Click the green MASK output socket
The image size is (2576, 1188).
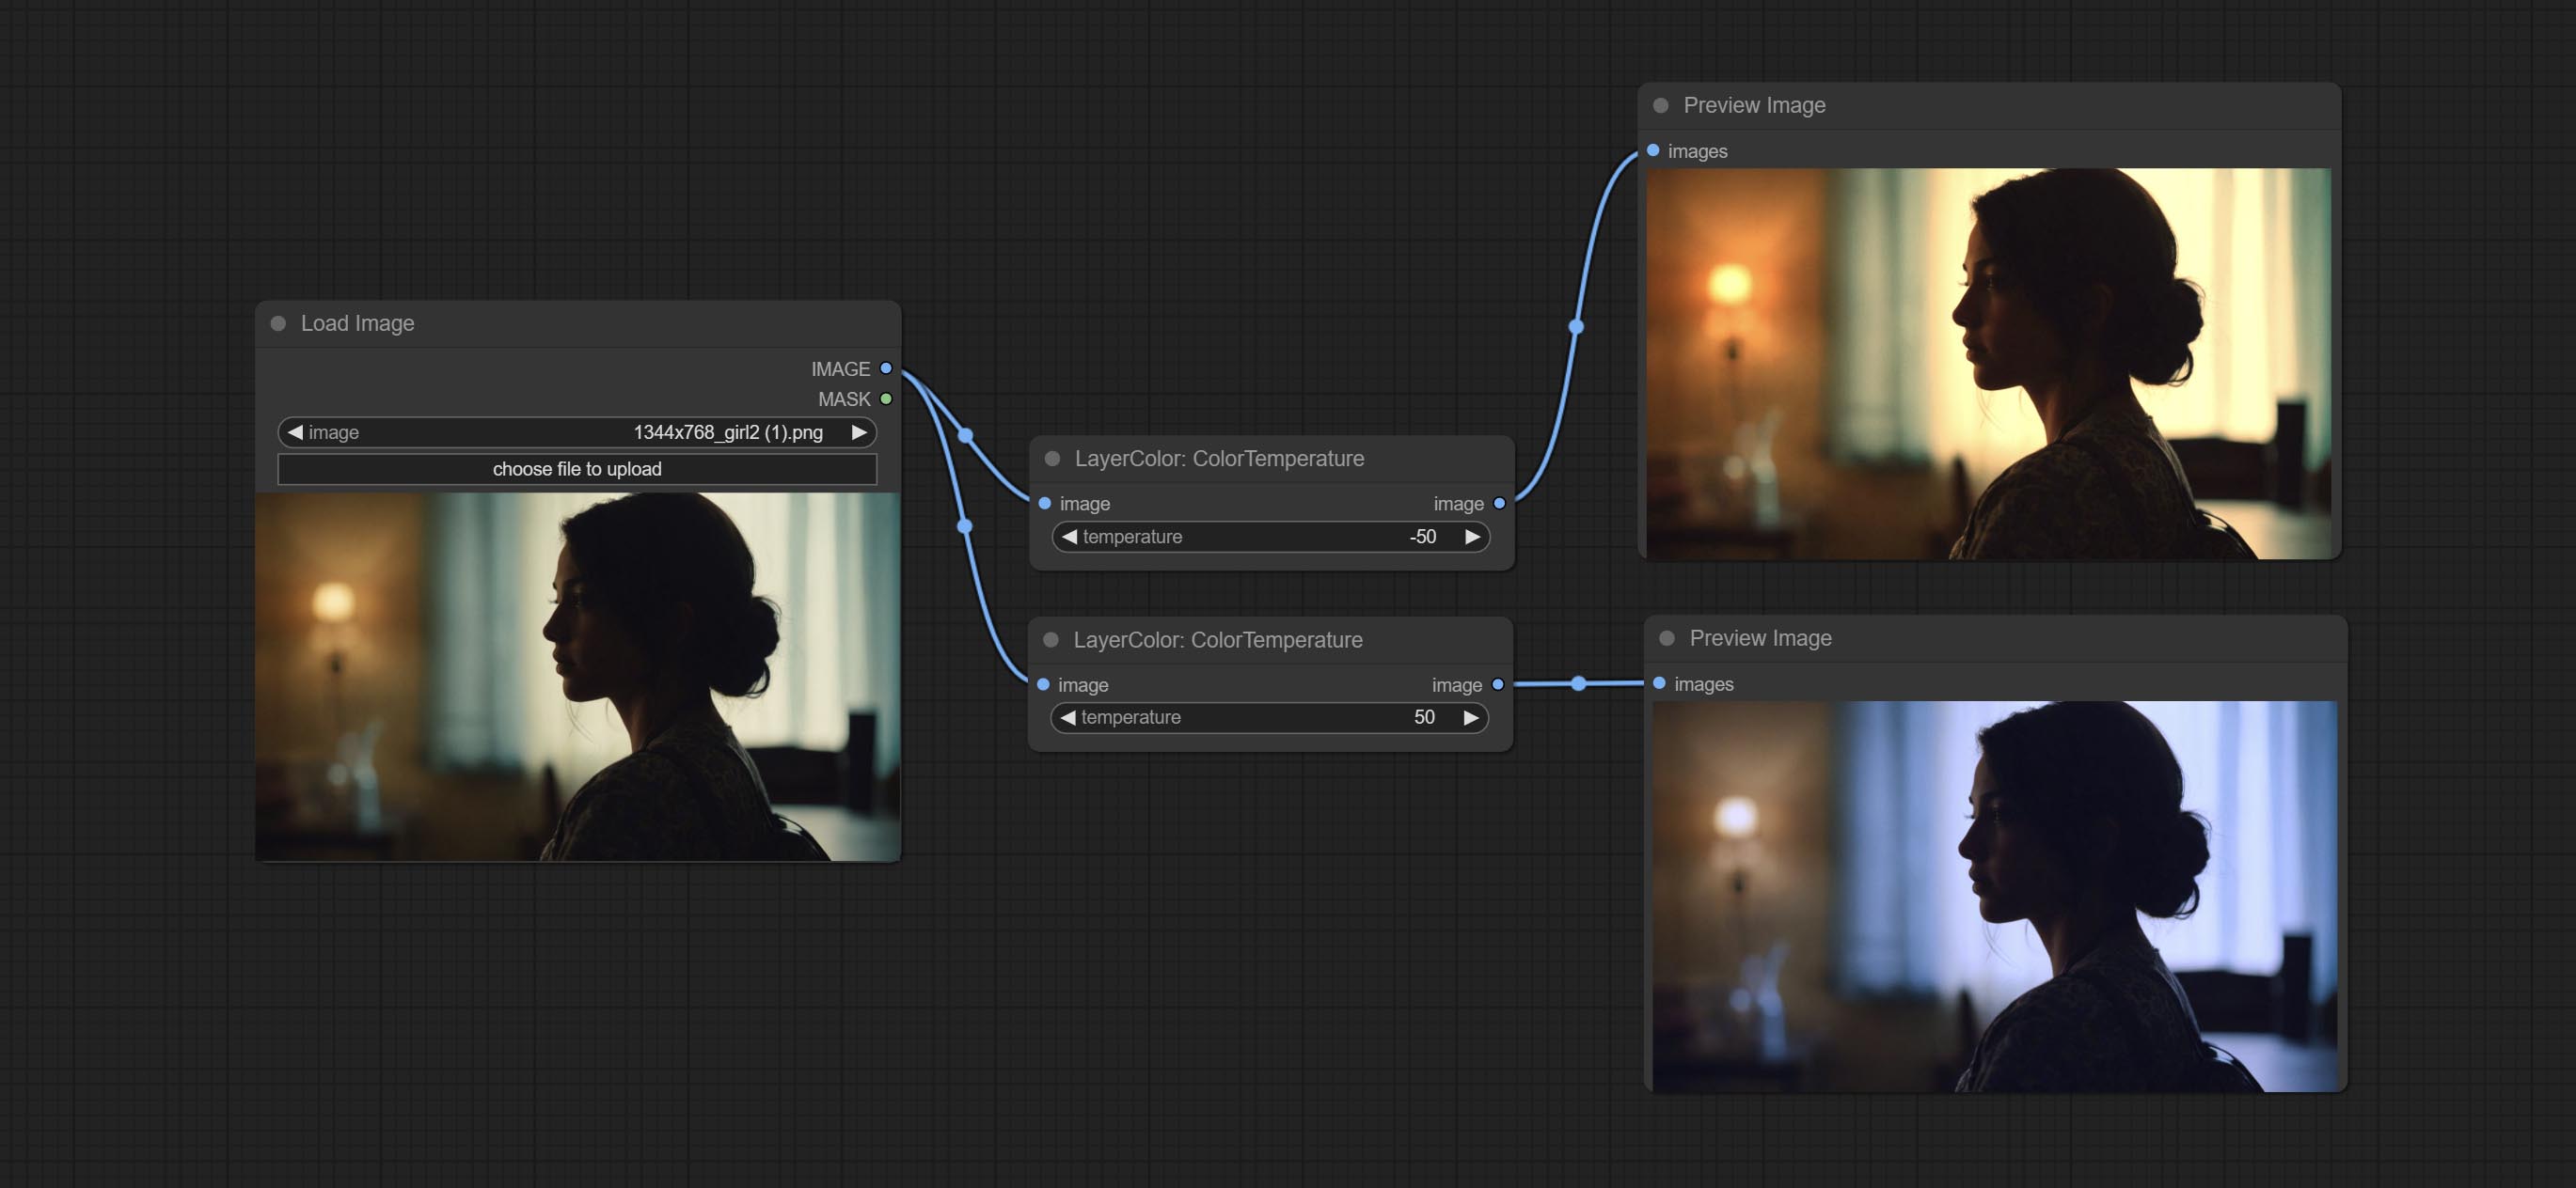point(886,399)
